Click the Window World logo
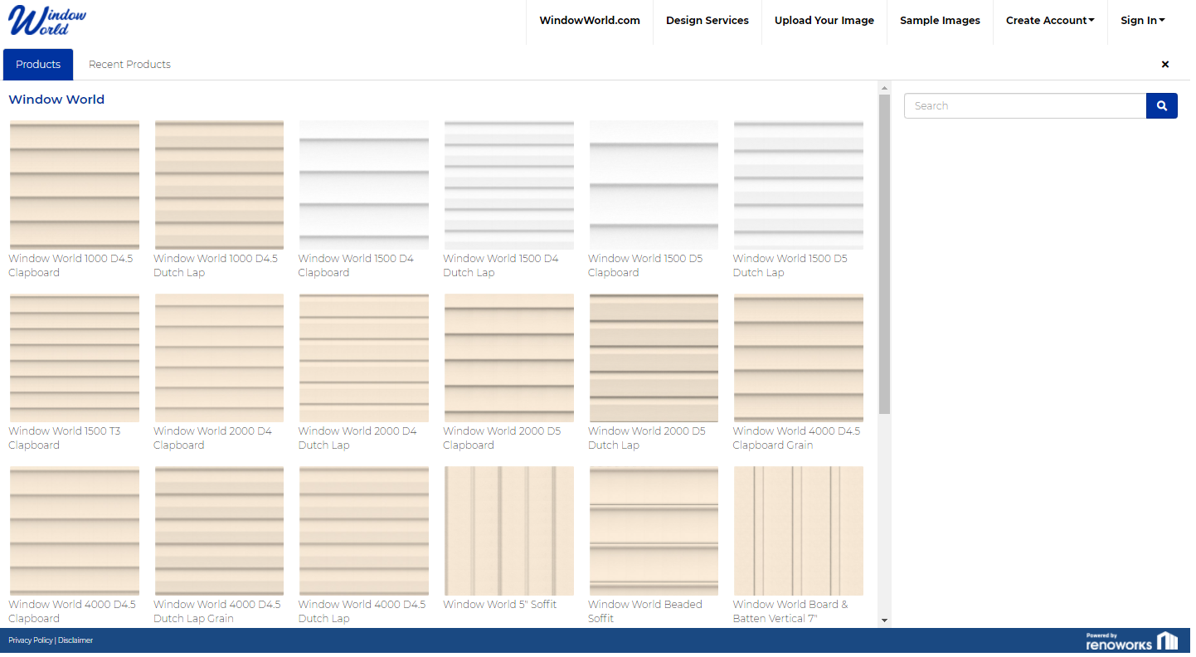Image resolution: width=1196 pixels, height=657 pixels. [48, 21]
